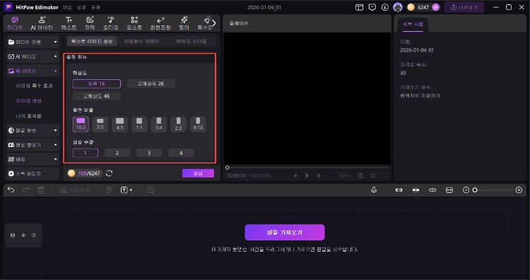Image resolution: width=530 pixels, height=280 pixels.
Task: Click the redo arrow in timeline toolbar
Action: pyautogui.click(x=25, y=190)
